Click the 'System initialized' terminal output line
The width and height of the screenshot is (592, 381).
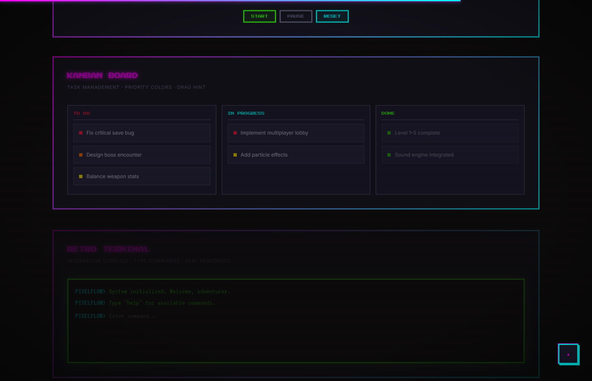[x=152, y=292]
